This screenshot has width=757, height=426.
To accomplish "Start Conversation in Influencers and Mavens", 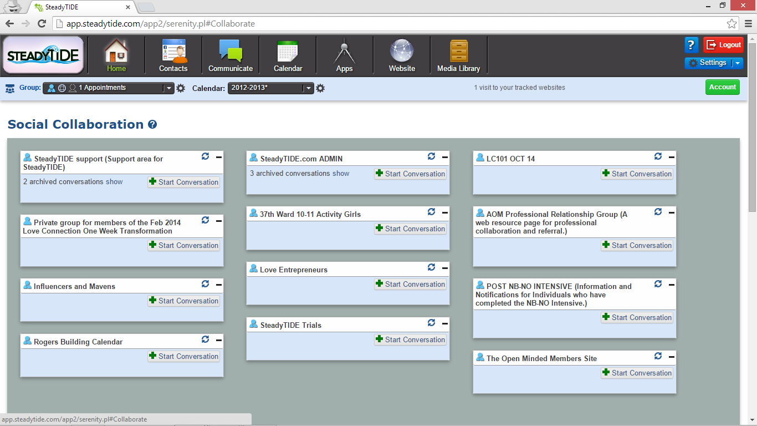I will click(183, 301).
